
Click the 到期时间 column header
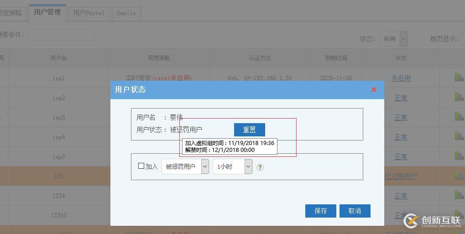[336, 58]
